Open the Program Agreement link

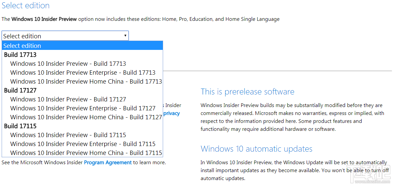point(108,163)
